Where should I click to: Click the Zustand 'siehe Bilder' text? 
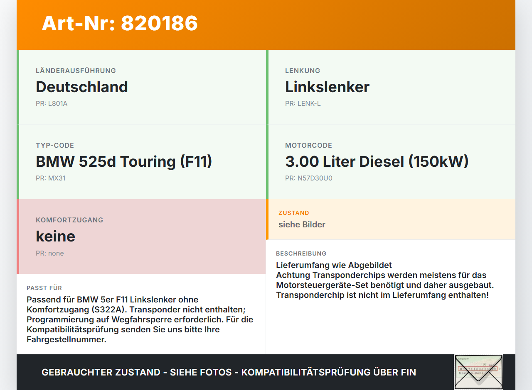coord(302,224)
